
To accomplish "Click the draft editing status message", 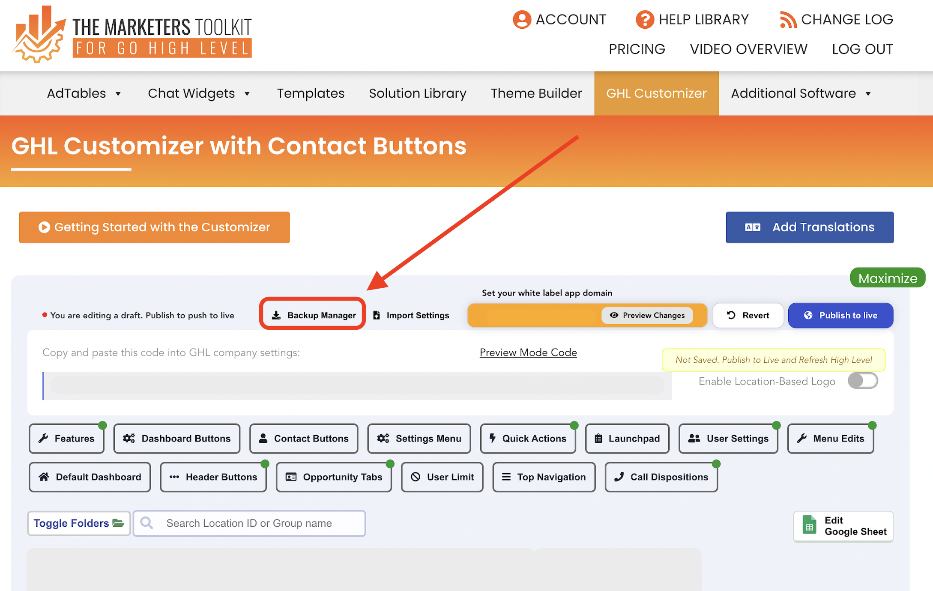I will (138, 315).
